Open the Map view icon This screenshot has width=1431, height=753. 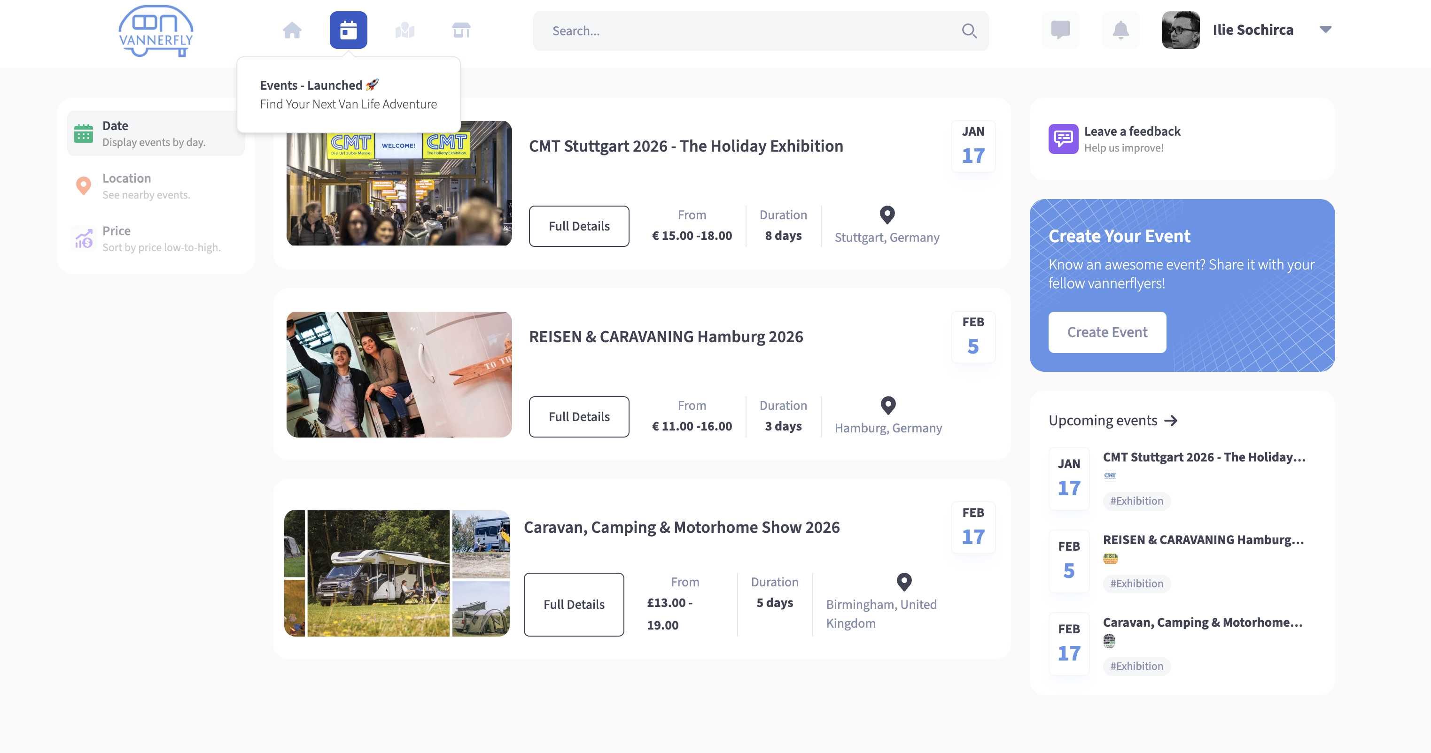click(x=404, y=31)
